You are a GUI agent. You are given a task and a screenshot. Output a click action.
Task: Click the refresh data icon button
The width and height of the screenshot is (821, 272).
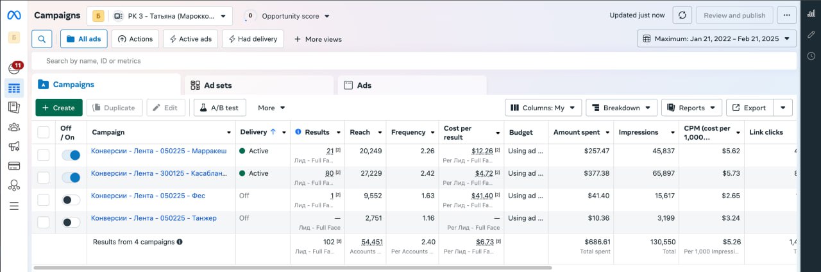tap(682, 15)
